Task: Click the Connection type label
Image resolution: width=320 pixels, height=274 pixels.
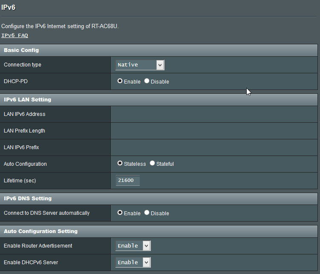Action: (x=23, y=65)
